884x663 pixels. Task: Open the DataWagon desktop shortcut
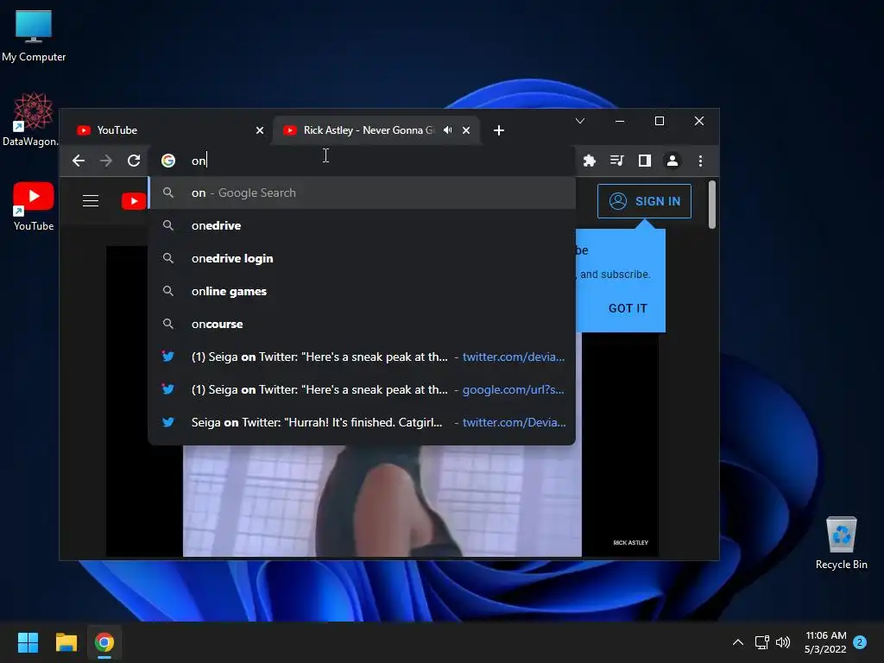click(x=31, y=119)
